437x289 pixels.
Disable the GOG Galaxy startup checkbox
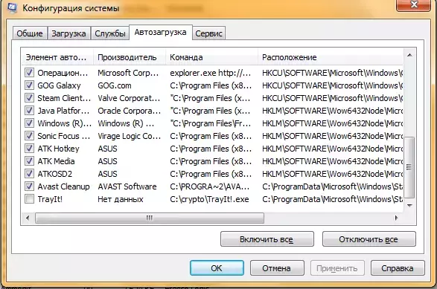coord(29,85)
